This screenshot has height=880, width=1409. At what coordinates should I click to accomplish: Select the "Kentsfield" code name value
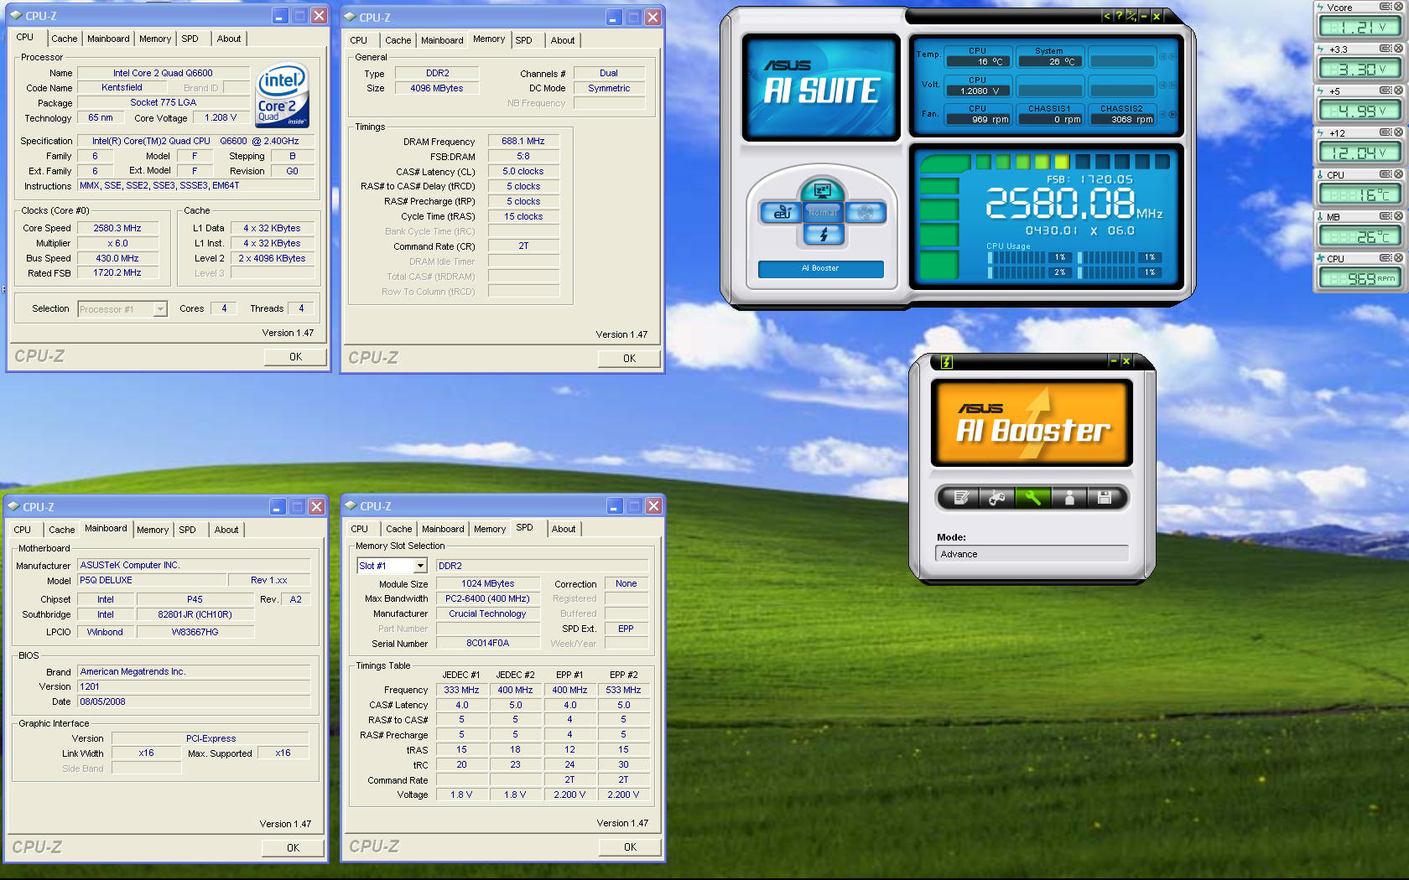122,88
